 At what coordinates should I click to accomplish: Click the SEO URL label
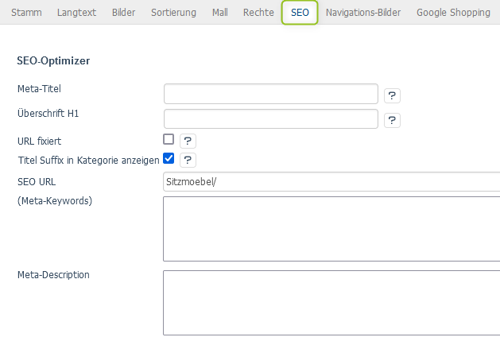(x=37, y=182)
